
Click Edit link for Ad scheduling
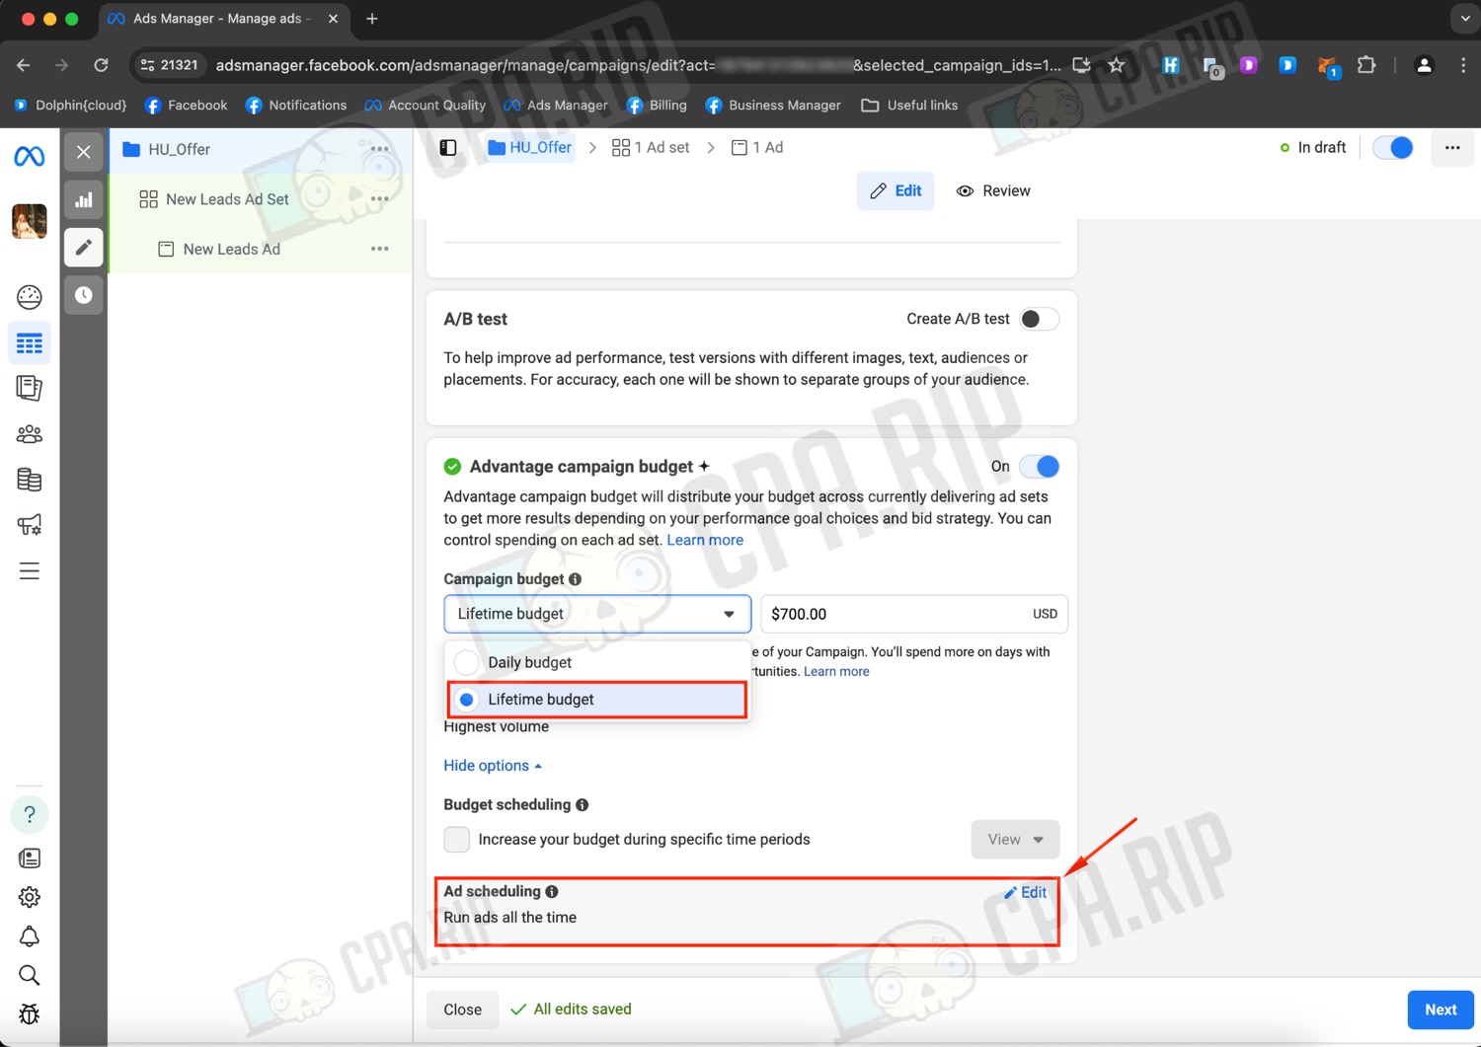click(x=1025, y=893)
